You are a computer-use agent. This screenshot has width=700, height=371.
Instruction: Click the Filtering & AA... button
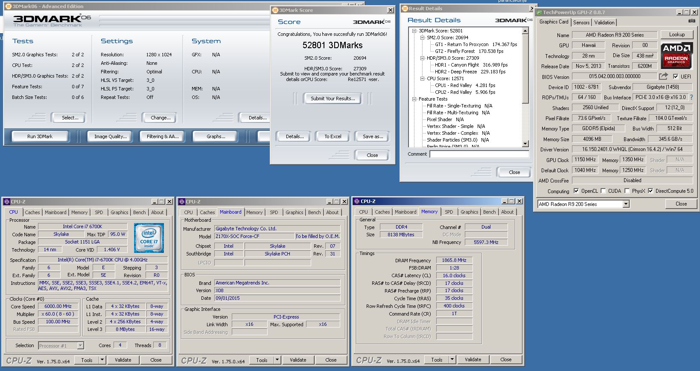tap(163, 136)
